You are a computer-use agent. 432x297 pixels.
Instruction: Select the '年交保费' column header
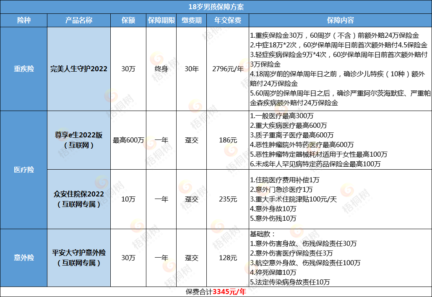point(228,21)
